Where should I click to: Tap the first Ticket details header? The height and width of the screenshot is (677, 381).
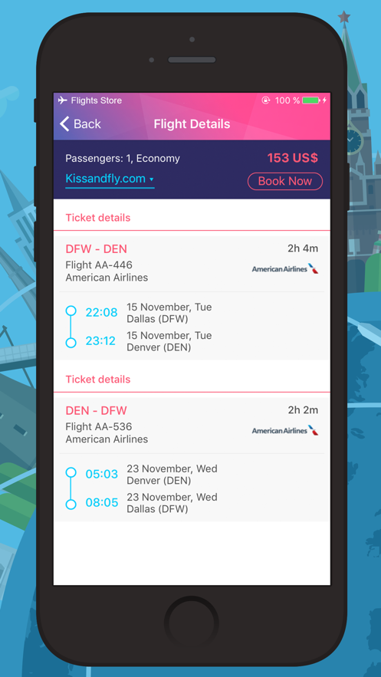point(98,218)
